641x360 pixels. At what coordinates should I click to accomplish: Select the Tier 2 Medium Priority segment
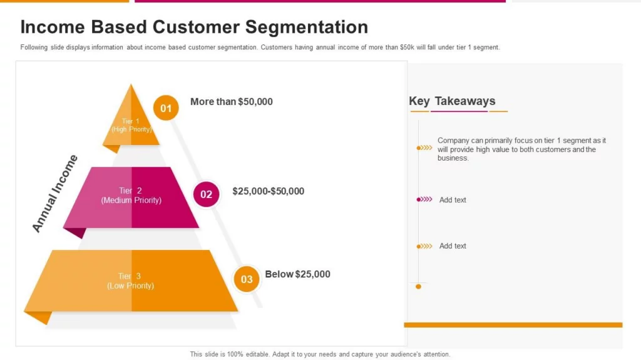click(131, 197)
